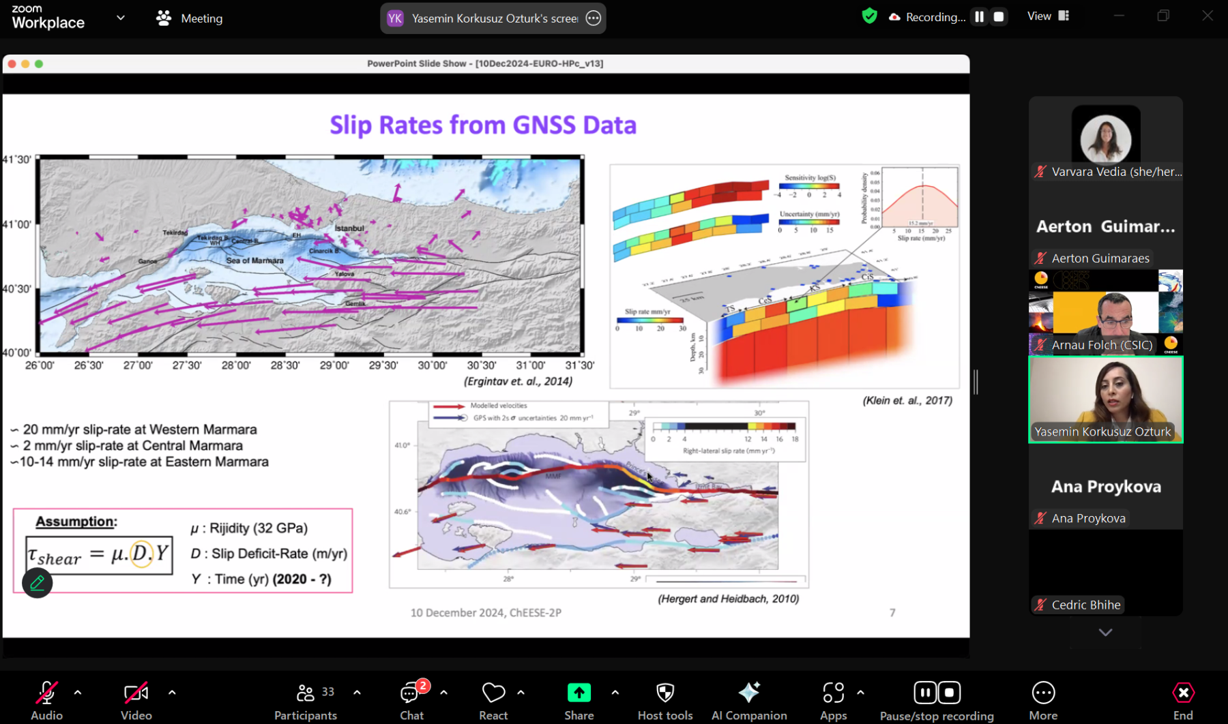The height and width of the screenshot is (724, 1228).
Task: Click the annotation pencil icon on slide
Action: 38,583
